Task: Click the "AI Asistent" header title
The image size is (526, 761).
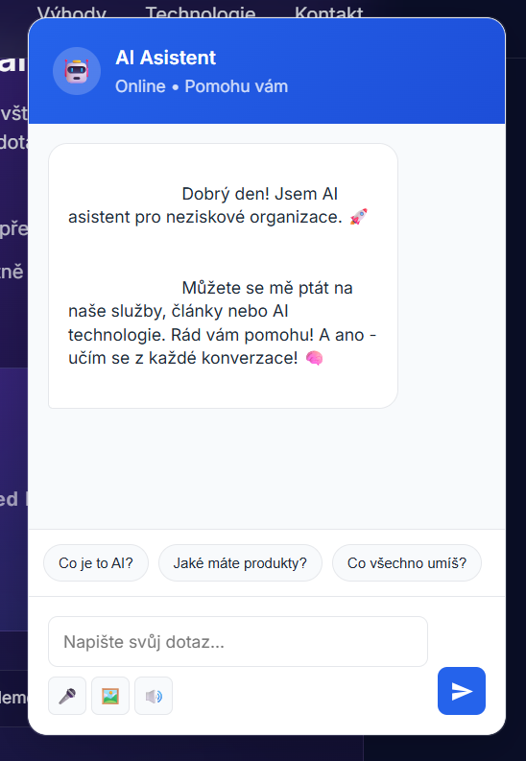Action: click(165, 58)
